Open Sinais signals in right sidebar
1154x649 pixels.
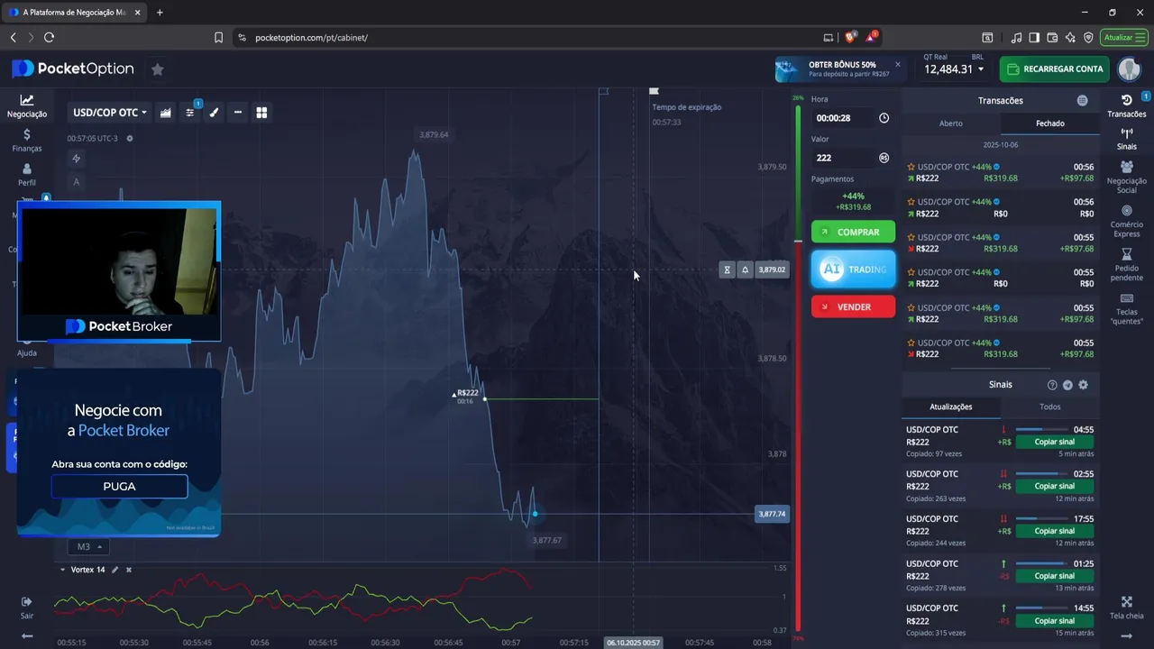click(x=1127, y=139)
